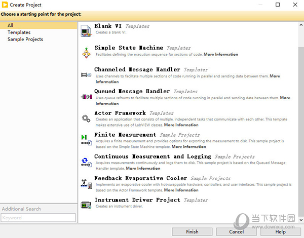Filter list by Sample Projects category
Image resolution: width=304 pixels, height=238 pixels.
tap(25, 39)
